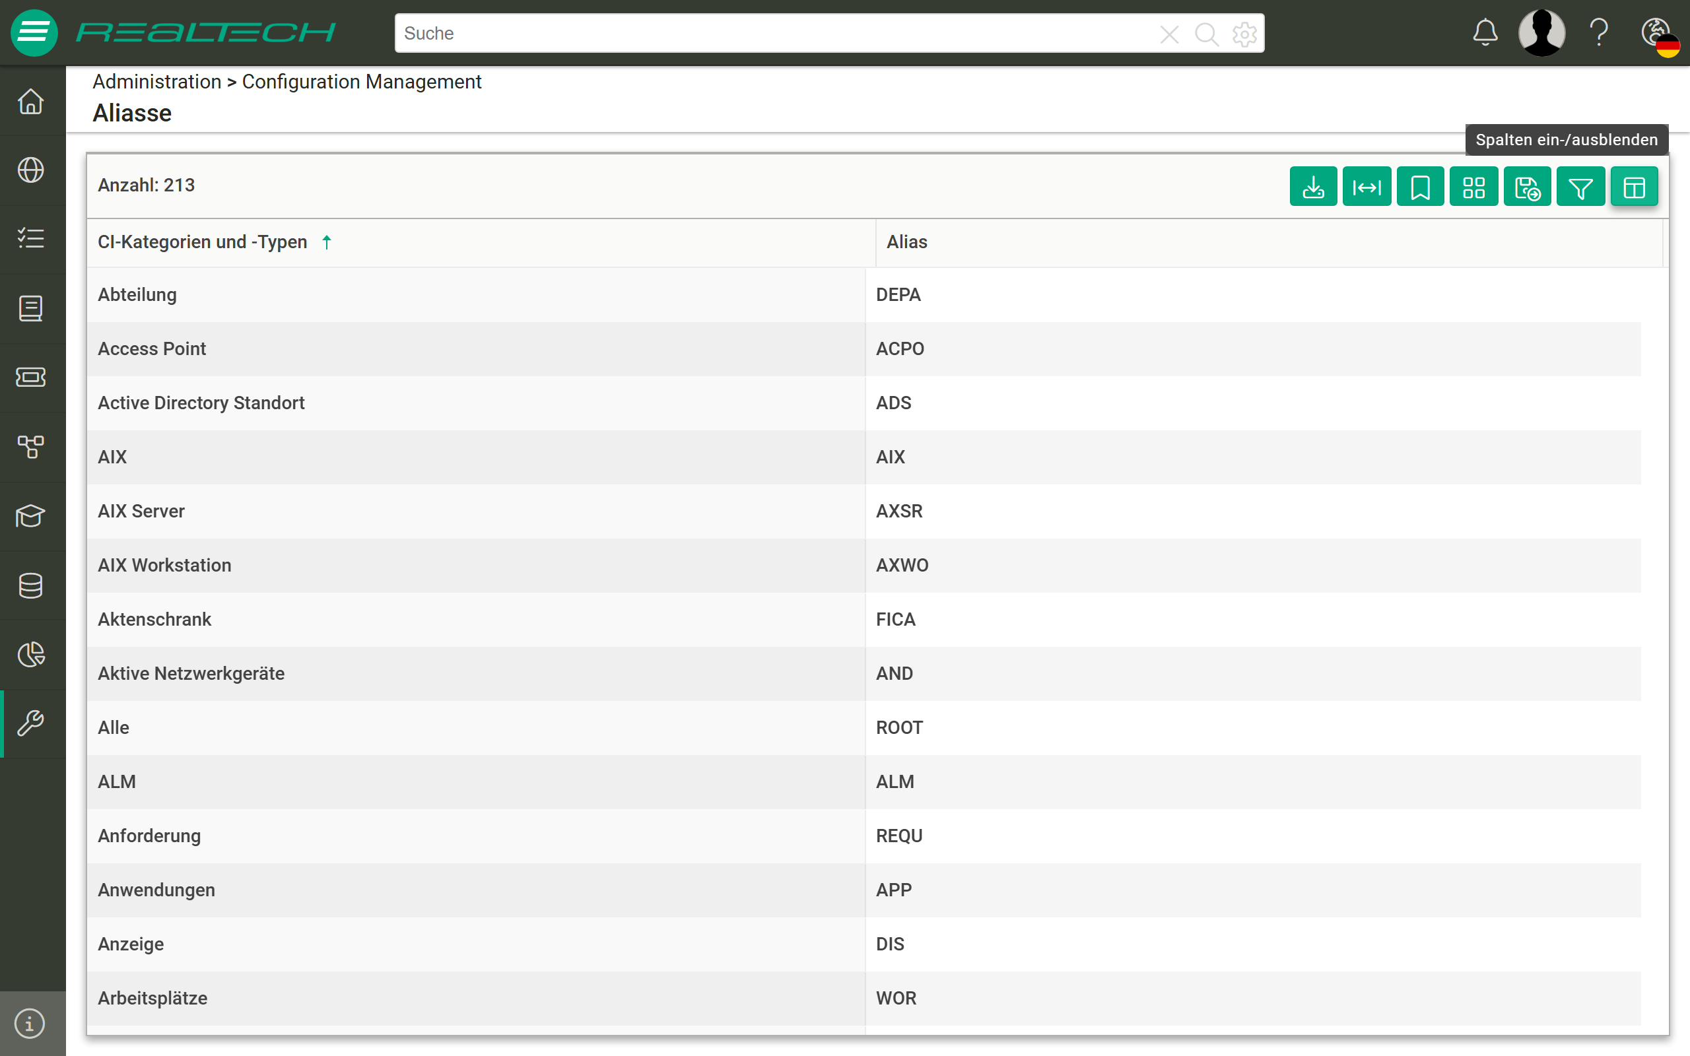Image resolution: width=1690 pixels, height=1056 pixels.
Task: Open the graduation cap sidebar icon
Action: pos(31,515)
